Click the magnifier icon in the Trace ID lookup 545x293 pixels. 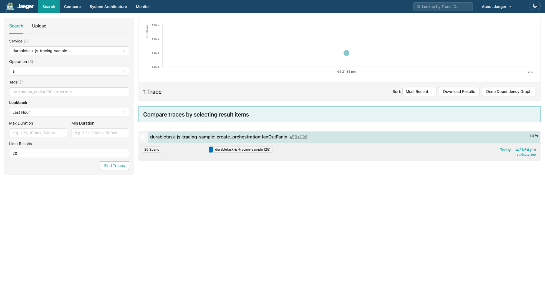(x=418, y=7)
